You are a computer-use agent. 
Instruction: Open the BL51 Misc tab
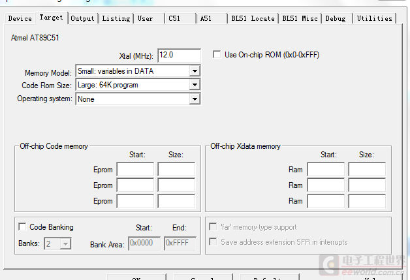pyautogui.click(x=300, y=18)
